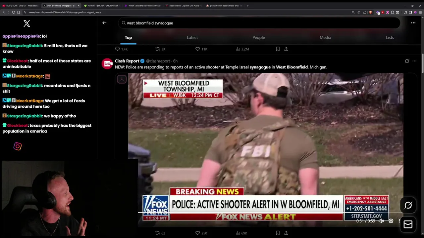
Task: Share the tweet above Clash Report
Action: 286,49
